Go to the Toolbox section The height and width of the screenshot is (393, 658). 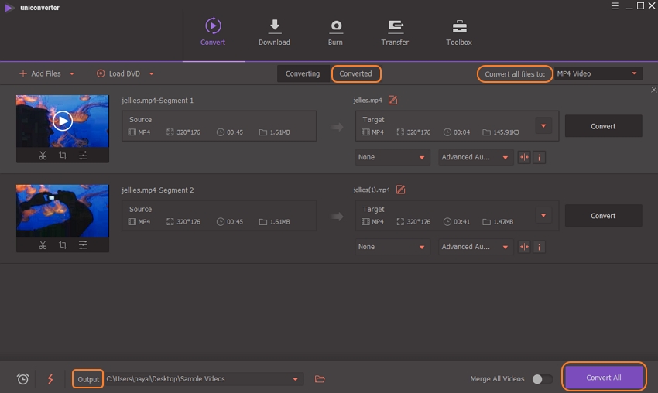(x=459, y=32)
